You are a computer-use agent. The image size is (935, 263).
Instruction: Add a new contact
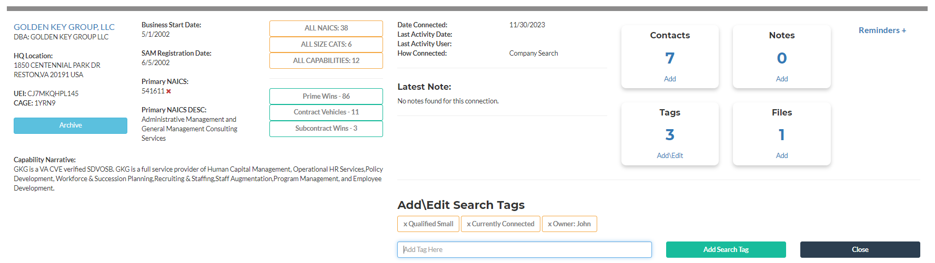669,79
